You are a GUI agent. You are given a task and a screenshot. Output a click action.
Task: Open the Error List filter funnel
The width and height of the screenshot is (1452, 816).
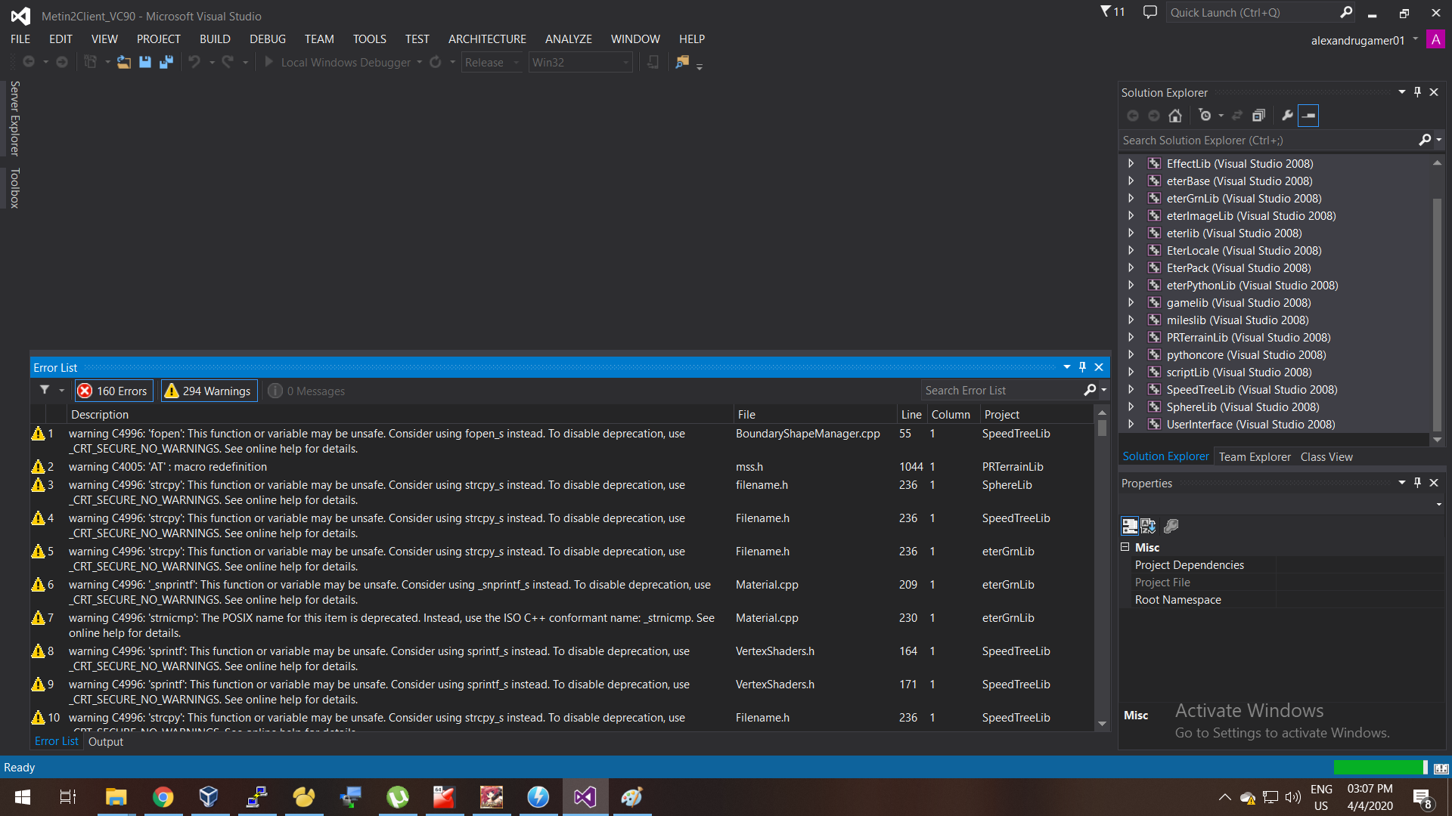click(x=45, y=391)
